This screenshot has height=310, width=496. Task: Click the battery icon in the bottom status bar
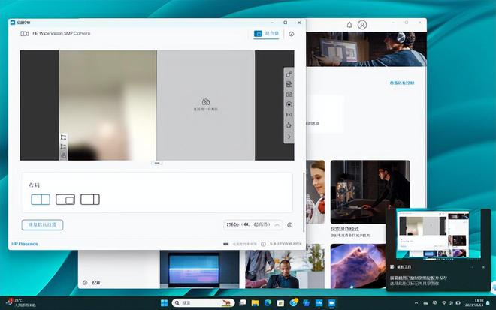pos(226,244)
